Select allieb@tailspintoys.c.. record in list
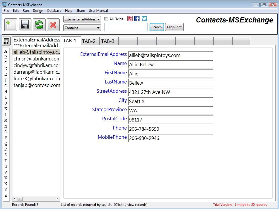Screen dimensions: 279x209 [36, 52]
